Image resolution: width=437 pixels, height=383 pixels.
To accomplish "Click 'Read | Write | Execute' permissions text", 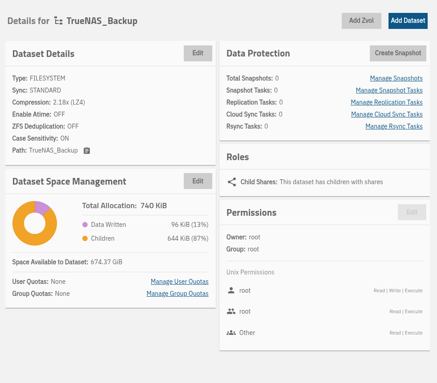I will tap(398, 290).
